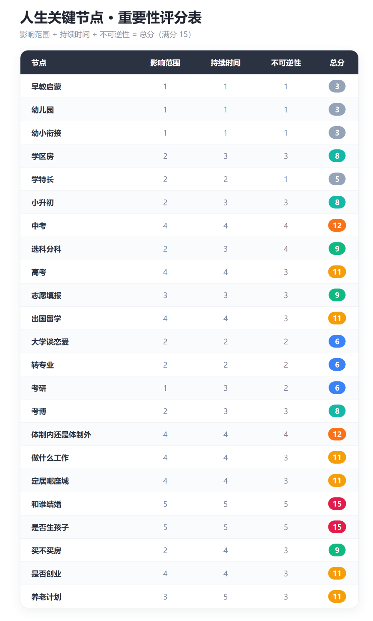
Task: Click the score badge 11 for 做什么工作
Action: (337, 457)
